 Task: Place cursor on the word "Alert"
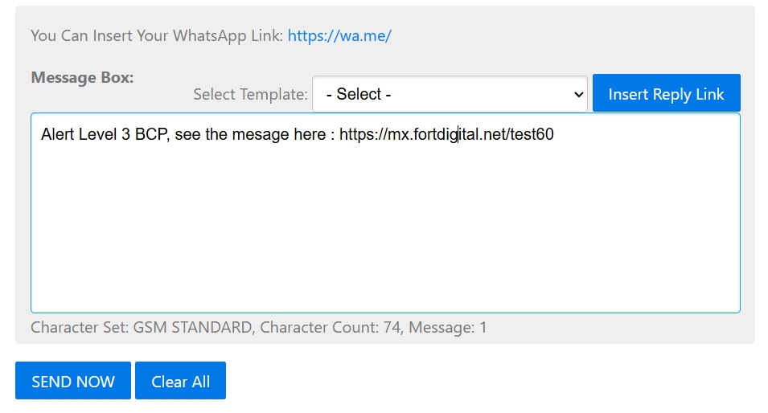57,135
